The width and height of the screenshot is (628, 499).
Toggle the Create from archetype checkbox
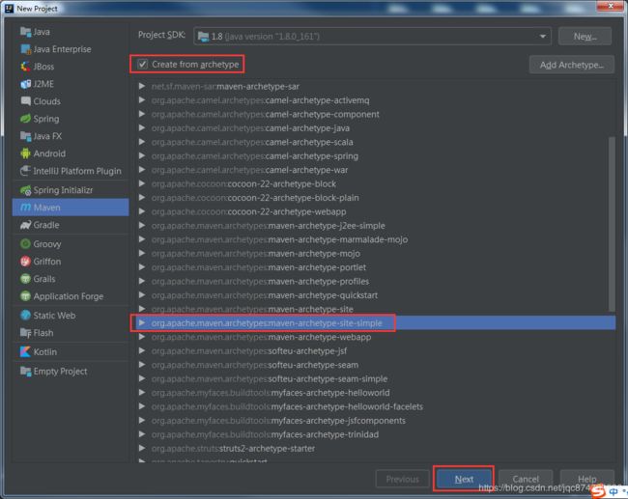click(143, 64)
